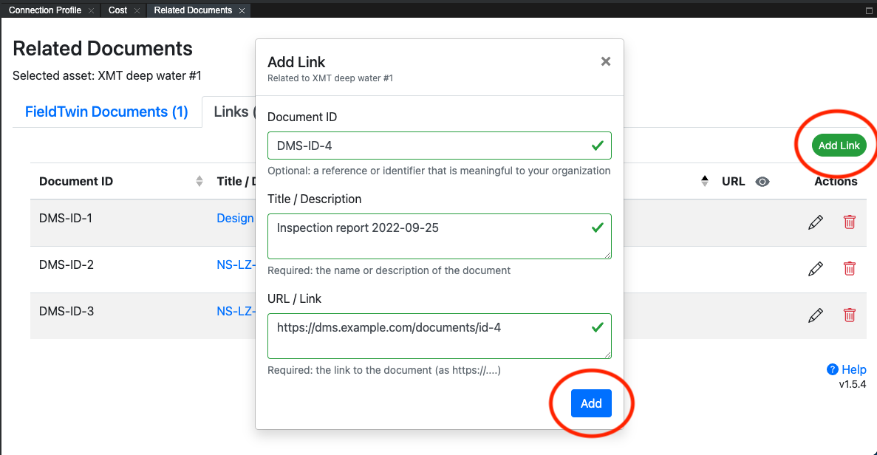Viewport: 877px width, 455px height.
Task: Close the Cost tab
Action: [x=137, y=10]
